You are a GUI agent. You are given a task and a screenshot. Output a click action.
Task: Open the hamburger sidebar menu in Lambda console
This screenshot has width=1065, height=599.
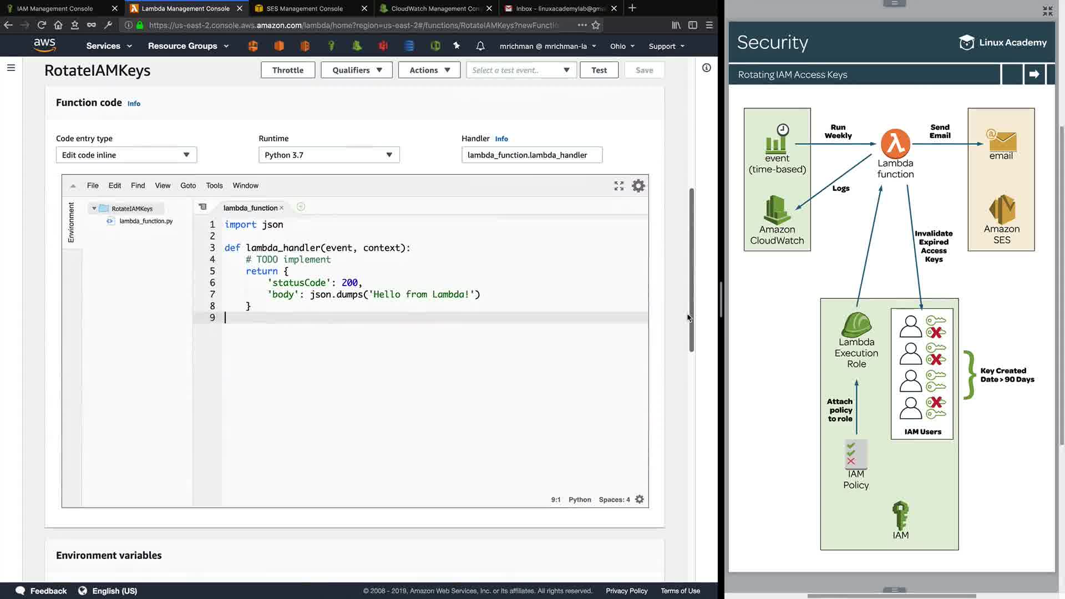click(x=11, y=68)
